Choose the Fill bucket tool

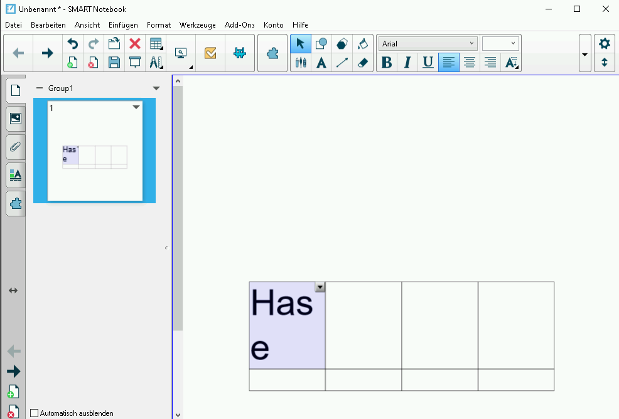[362, 44]
